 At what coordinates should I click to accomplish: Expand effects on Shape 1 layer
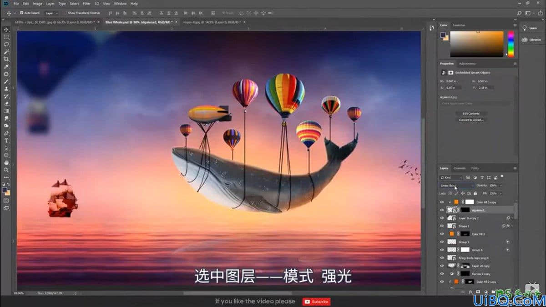point(512,226)
